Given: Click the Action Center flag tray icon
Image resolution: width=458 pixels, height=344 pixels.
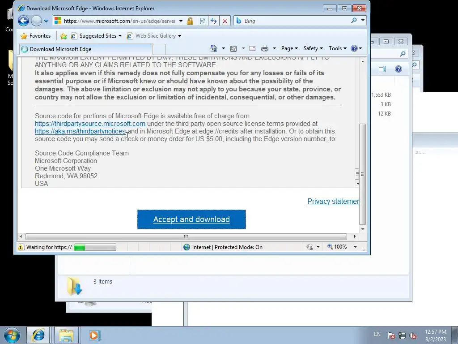Looking at the screenshot, I should pyautogui.click(x=391, y=335).
